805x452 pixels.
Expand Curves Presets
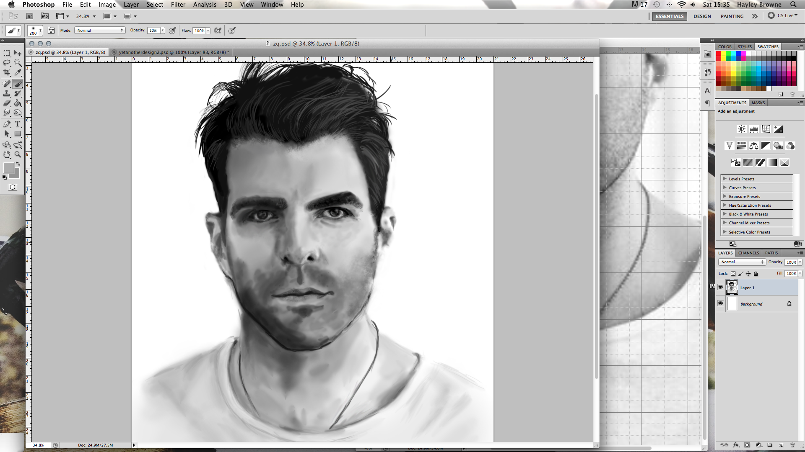tap(724, 187)
